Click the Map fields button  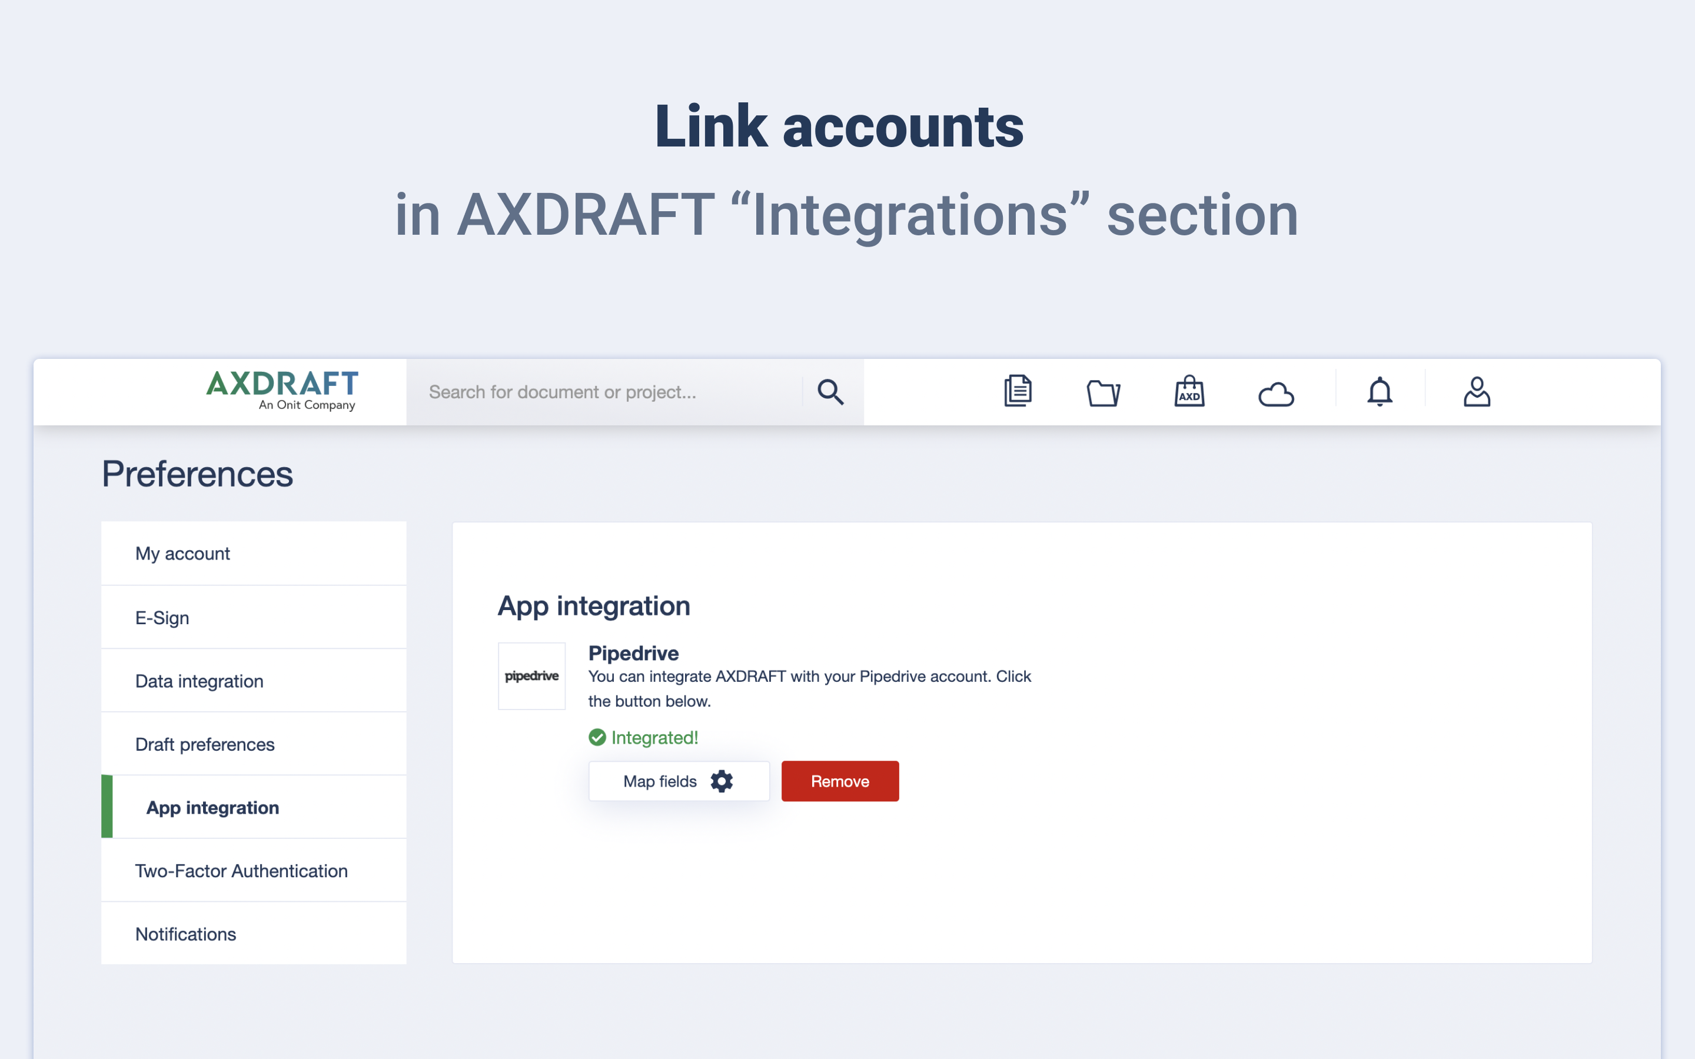[x=679, y=781]
